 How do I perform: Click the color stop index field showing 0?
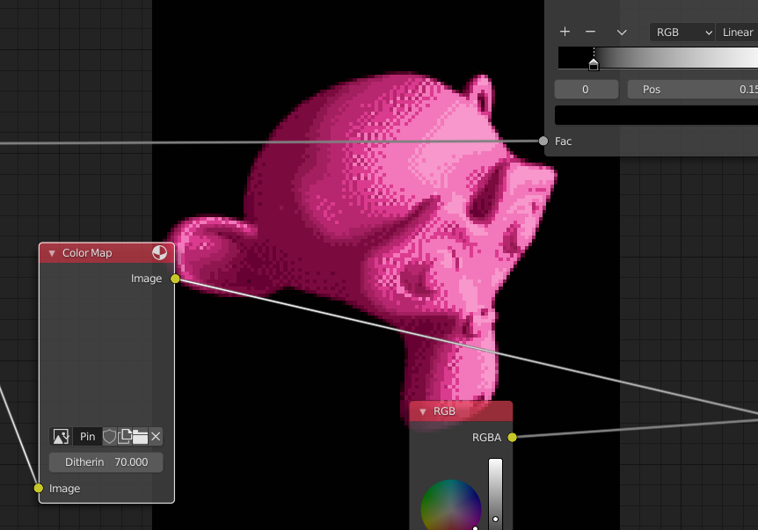[x=586, y=90]
